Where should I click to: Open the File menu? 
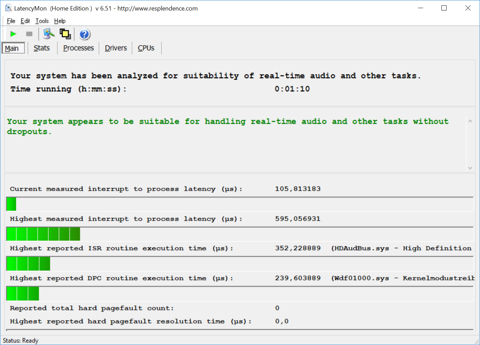pyautogui.click(x=11, y=21)
